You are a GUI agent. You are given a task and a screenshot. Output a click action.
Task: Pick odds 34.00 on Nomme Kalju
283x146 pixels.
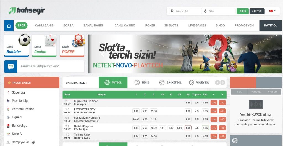coord(154,136)
